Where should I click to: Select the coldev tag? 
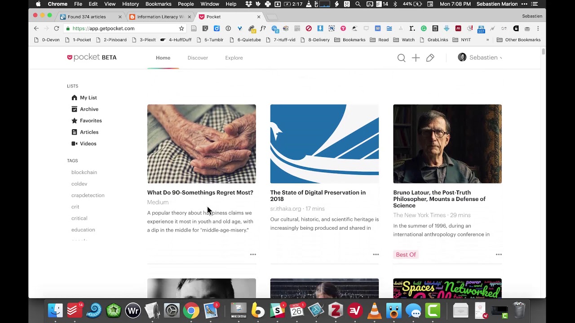(79, 184)
